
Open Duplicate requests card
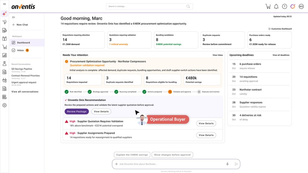(x=223, y=40)
